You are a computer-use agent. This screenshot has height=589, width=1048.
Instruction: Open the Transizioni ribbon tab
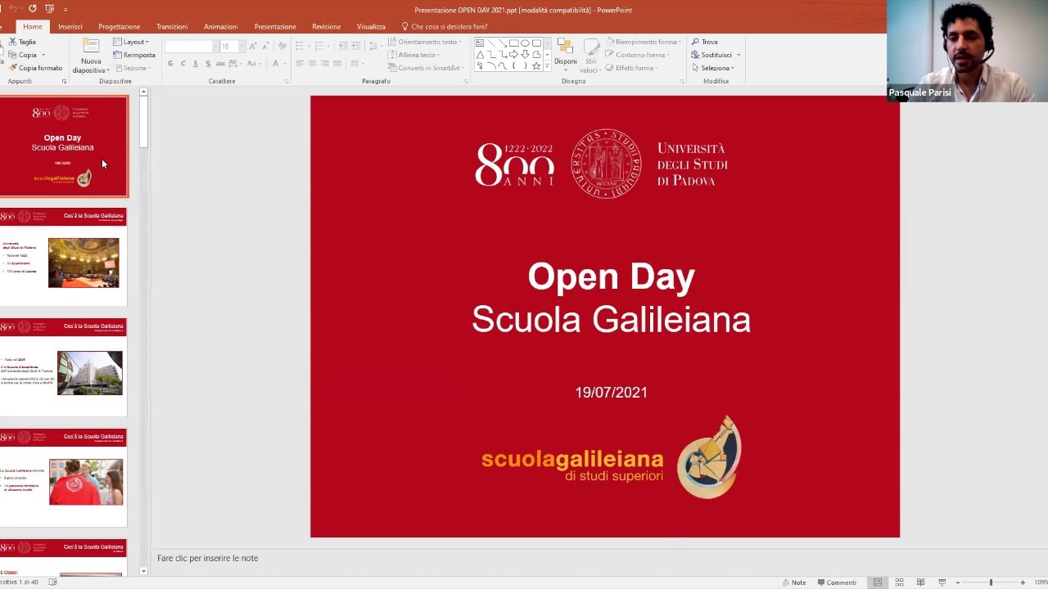click(x=172, y=26)
